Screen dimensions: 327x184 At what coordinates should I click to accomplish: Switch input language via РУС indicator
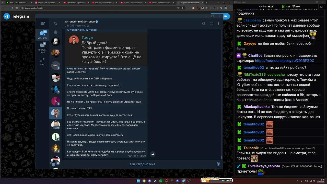coord(306,181)
